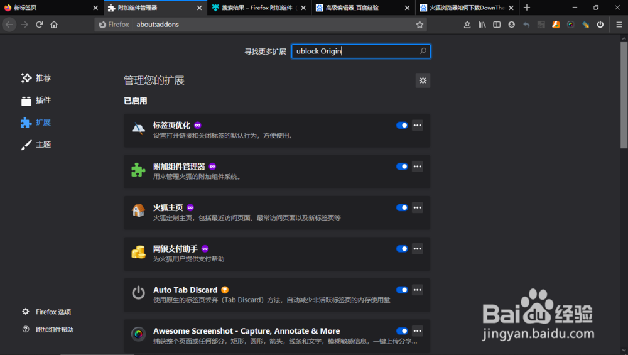Show the sidebar via toolbar icon
Viewport: 628px width, 355px height.
(497, 25)
